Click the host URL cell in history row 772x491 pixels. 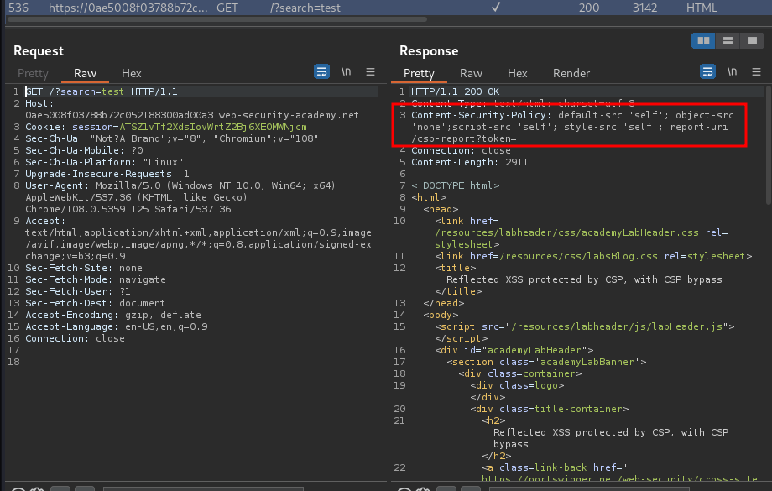pyautogui.click(x=128, y=8)
